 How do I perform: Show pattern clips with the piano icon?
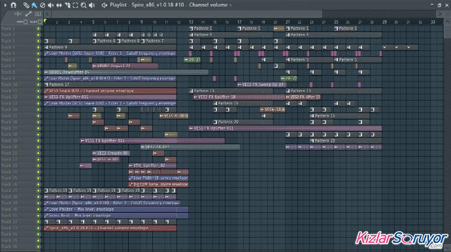coord(38,14)
